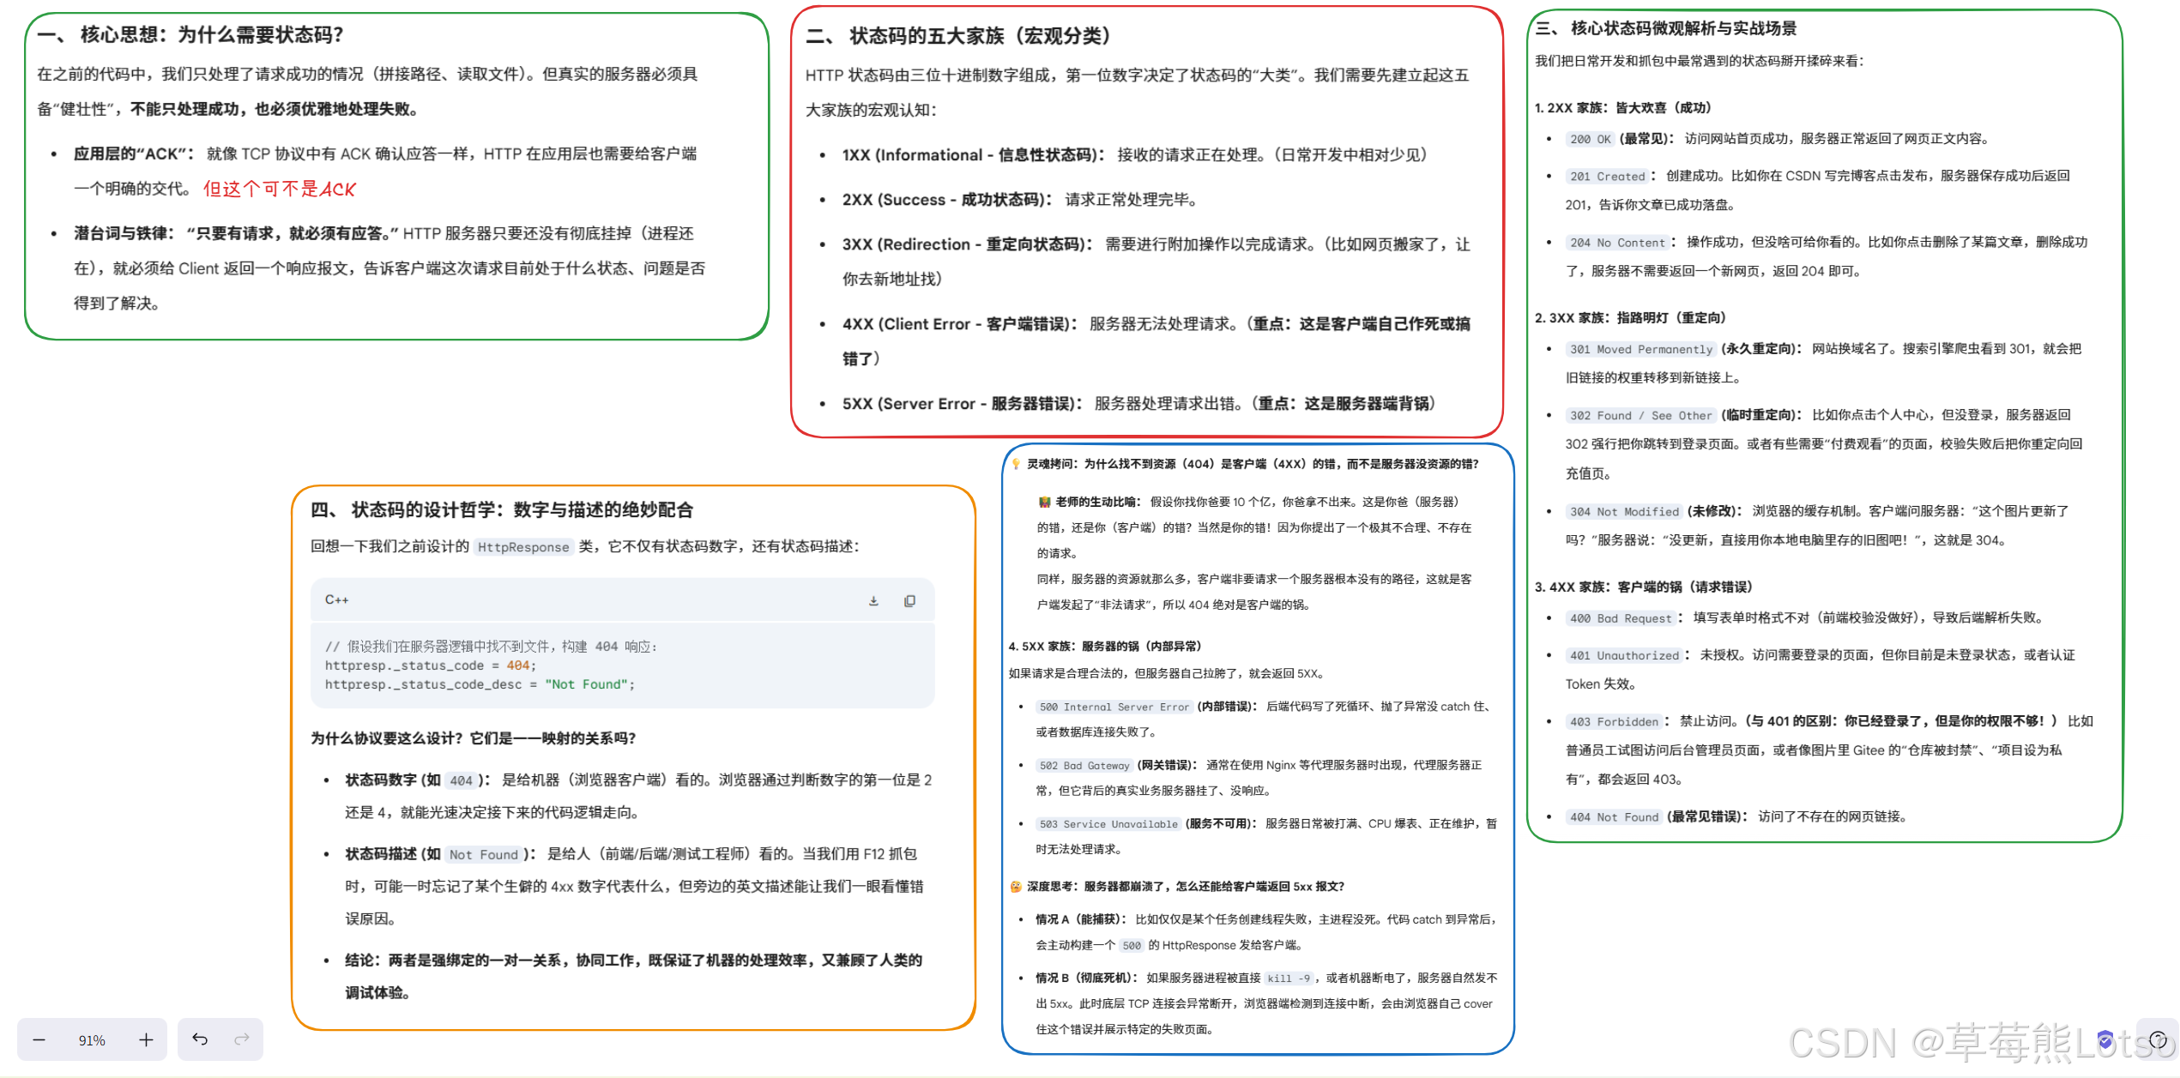This screenshot has width=2180, height=1078.
Task: Click the '200 OK' code tag
Action: (x=1591, y=139)
